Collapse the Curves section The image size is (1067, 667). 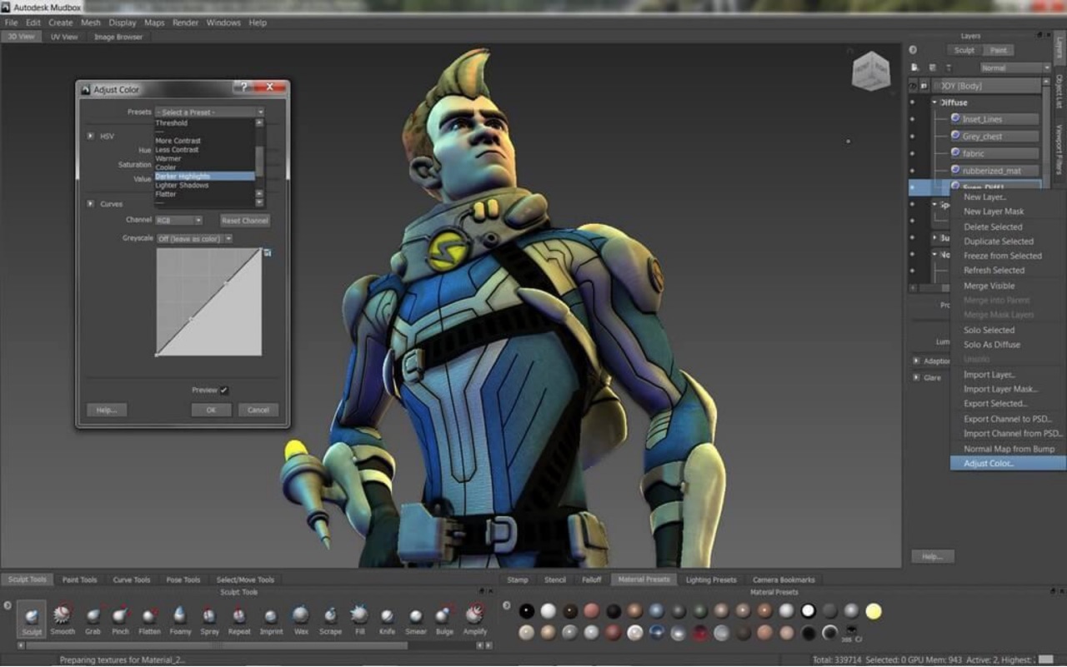pyautogui.click(x=90, y=204)
